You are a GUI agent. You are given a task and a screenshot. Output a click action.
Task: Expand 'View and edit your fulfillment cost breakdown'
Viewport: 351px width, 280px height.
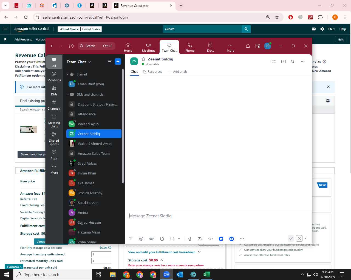click(x=164, y=252)
